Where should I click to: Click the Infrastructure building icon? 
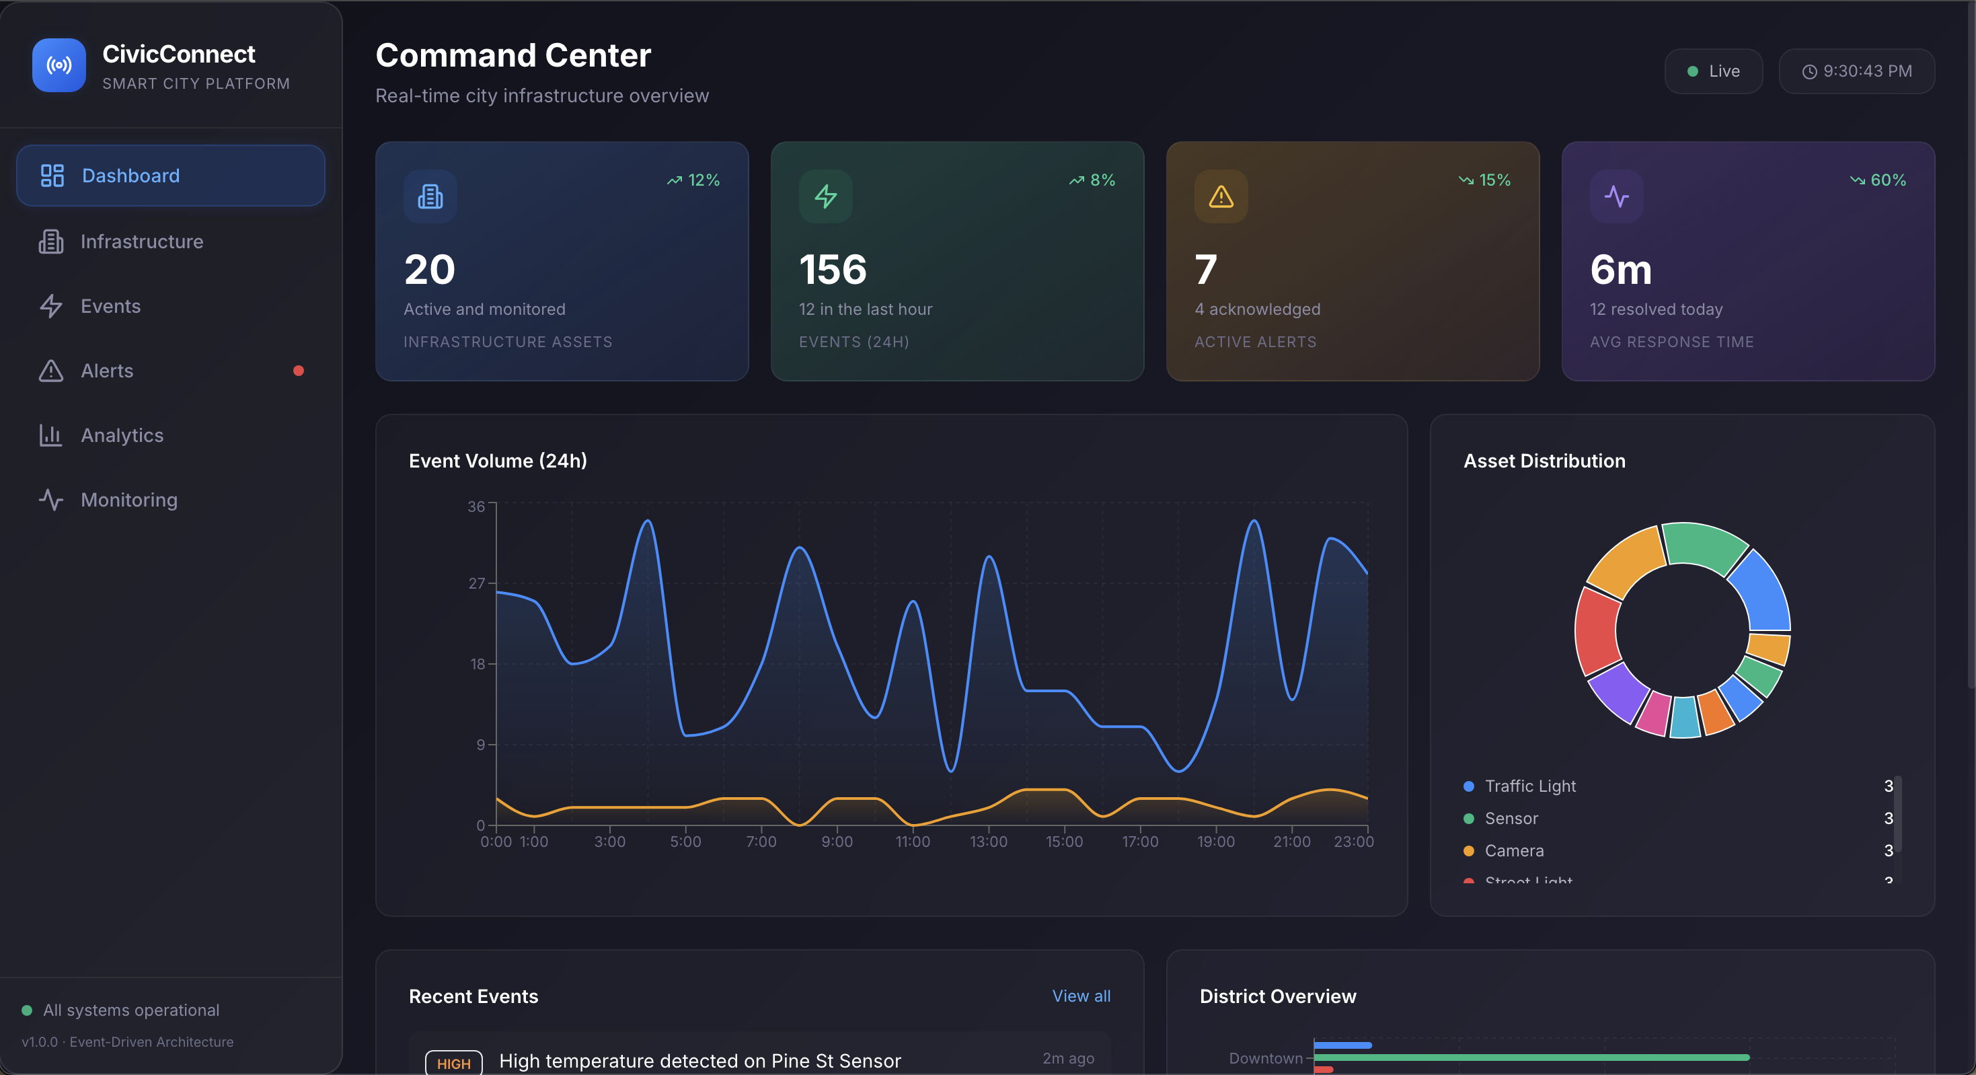pos(50,241)
